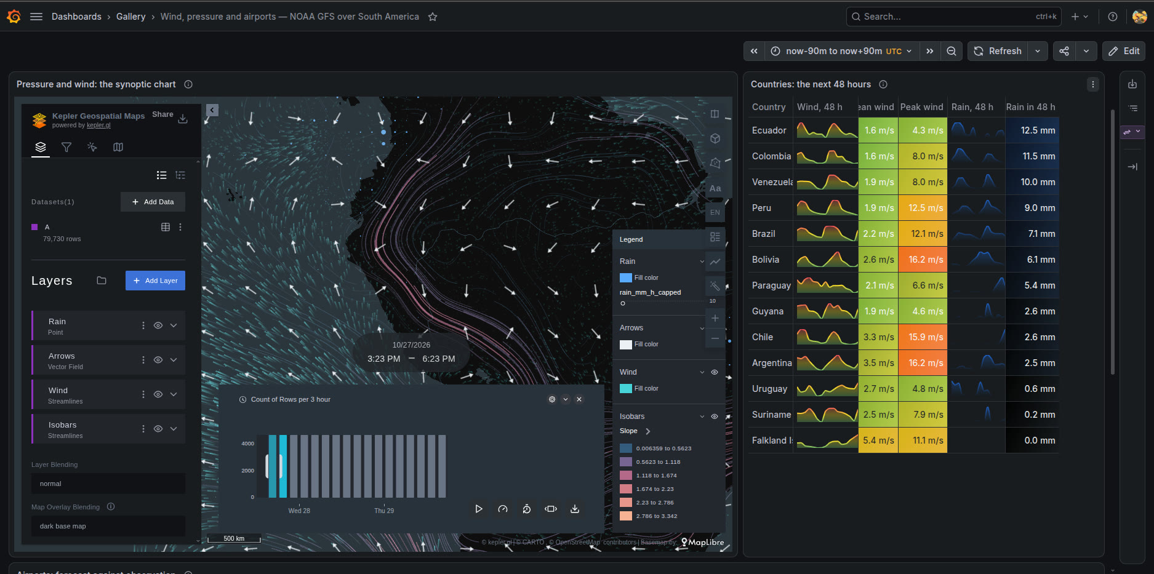Click the dashboard Edit button
This screenshot has width=1154, height=574.
point(1124,51)
